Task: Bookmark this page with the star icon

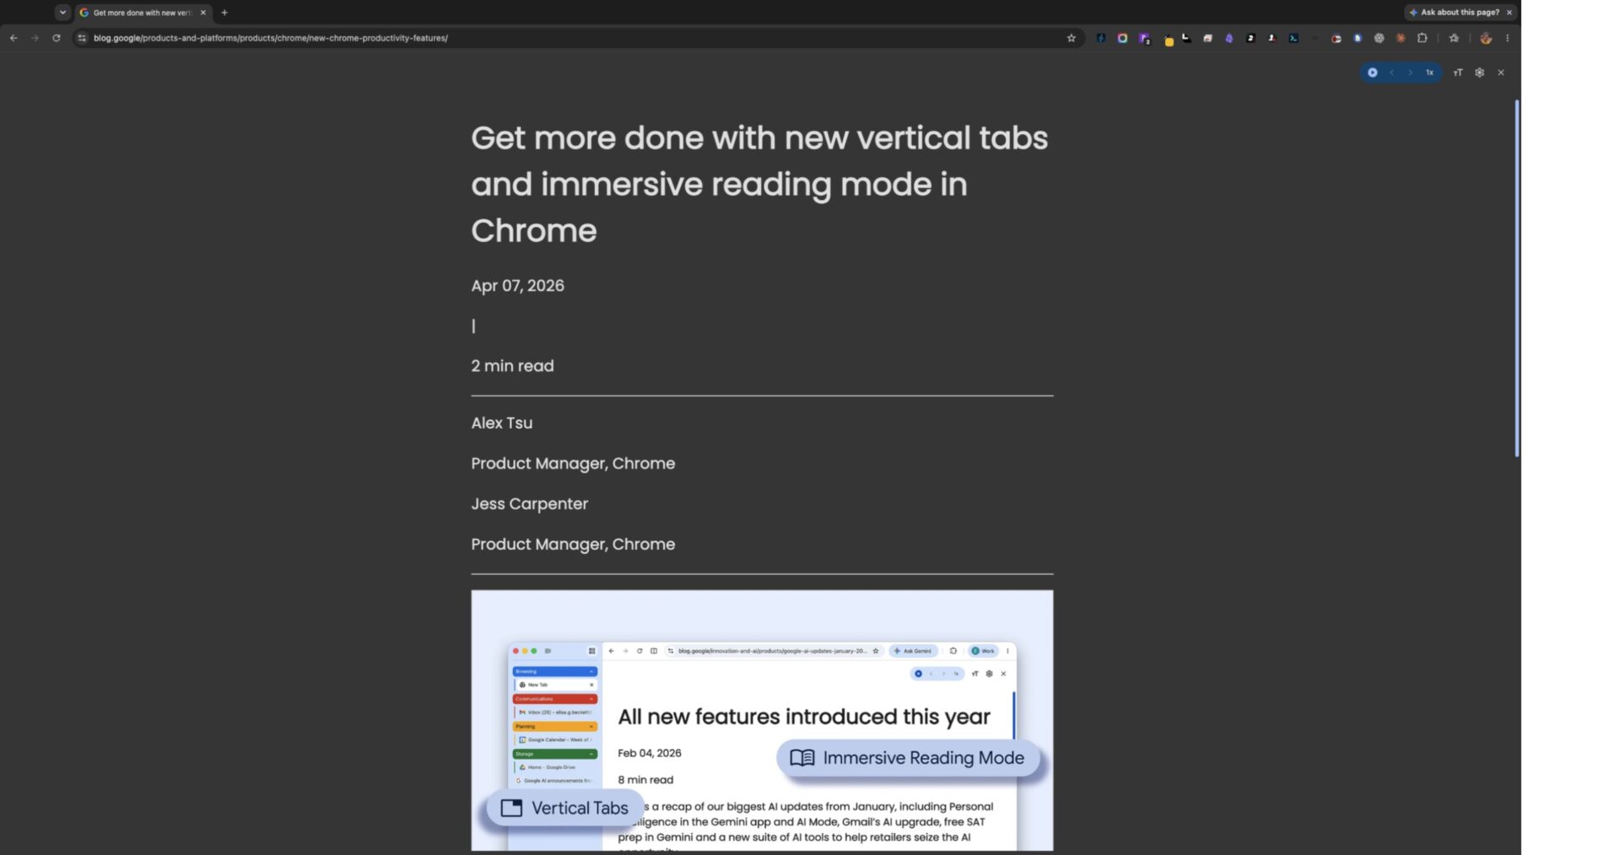Action: click(1072, 38)
